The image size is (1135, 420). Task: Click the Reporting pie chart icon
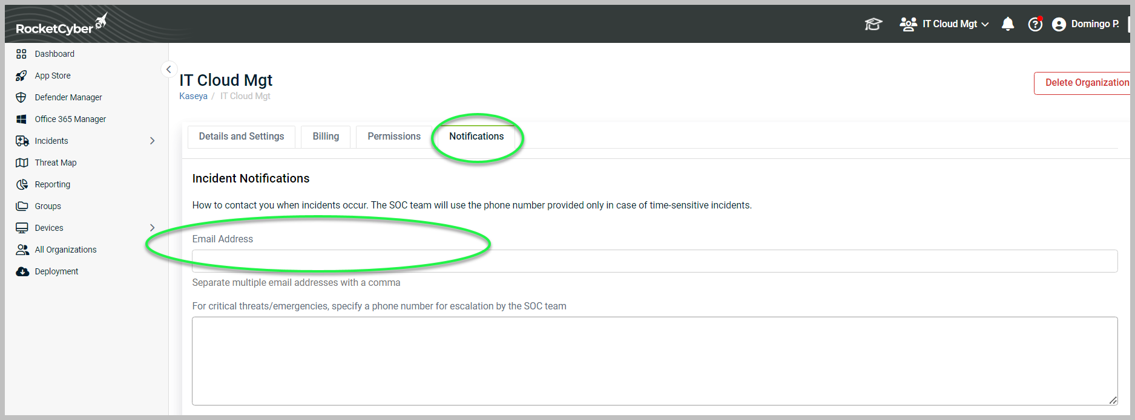click(x=22, y=184)
